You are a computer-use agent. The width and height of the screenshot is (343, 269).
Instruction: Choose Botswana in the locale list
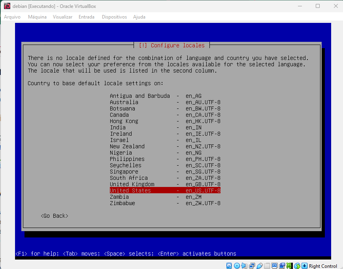click(165, 108)
